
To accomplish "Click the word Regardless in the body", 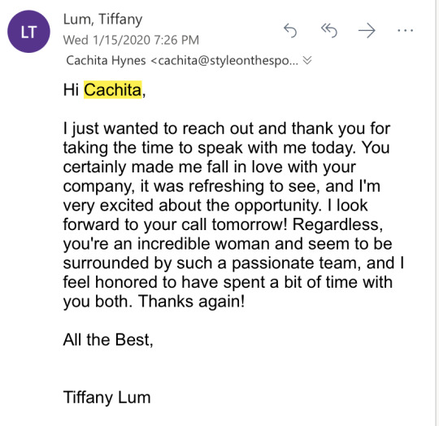I will tap(337, 224).
